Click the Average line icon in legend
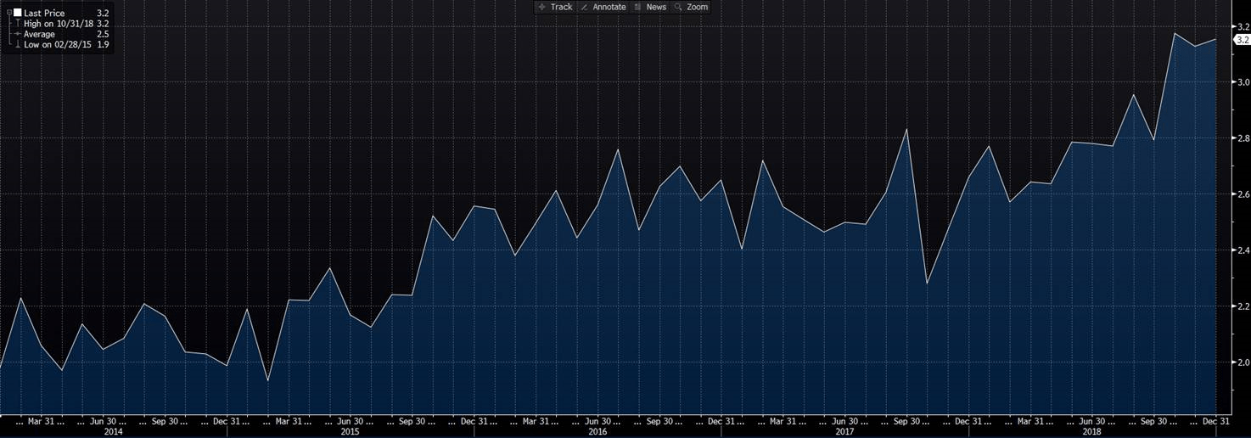The width and height of the screenshot is (1251, 438). pyautogui.click(x=17, y=34)
